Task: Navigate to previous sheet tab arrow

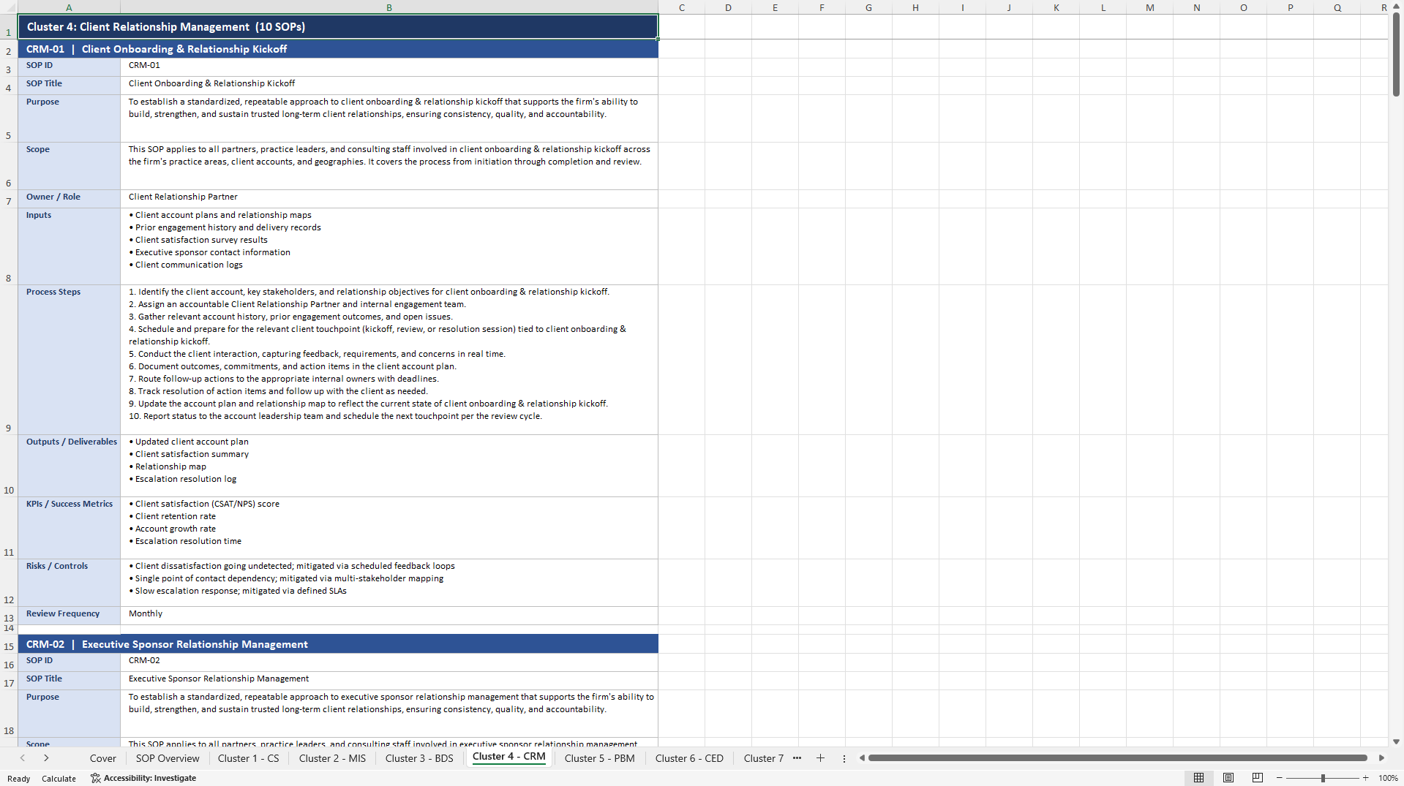Action: tap(23, 758)
